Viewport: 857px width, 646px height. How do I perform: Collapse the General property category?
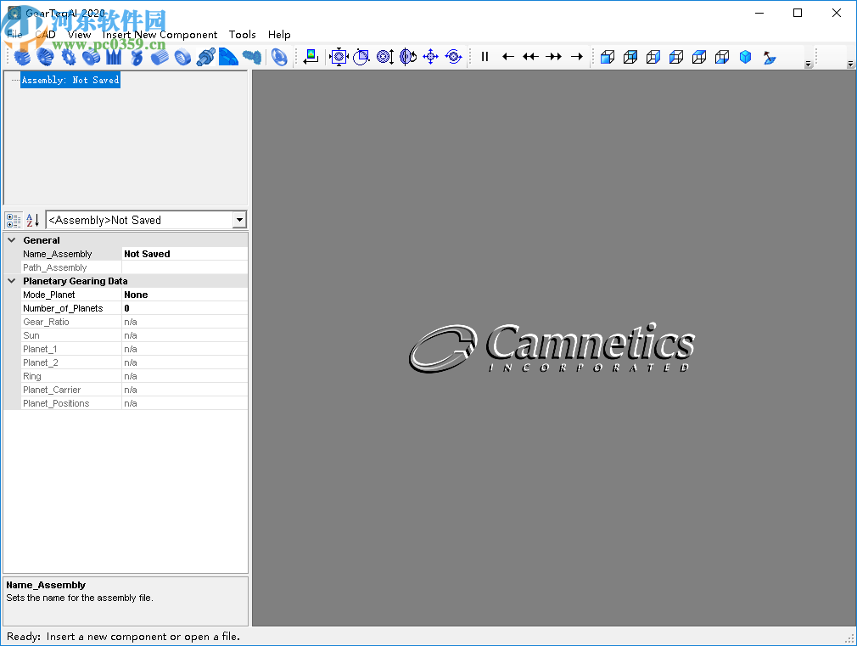click(x=11, y=240)
